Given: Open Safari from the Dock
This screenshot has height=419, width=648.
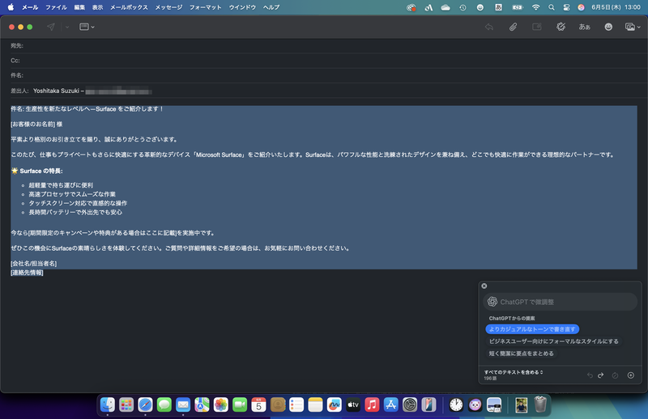Looking at the screenshot, I should point(145,404).
